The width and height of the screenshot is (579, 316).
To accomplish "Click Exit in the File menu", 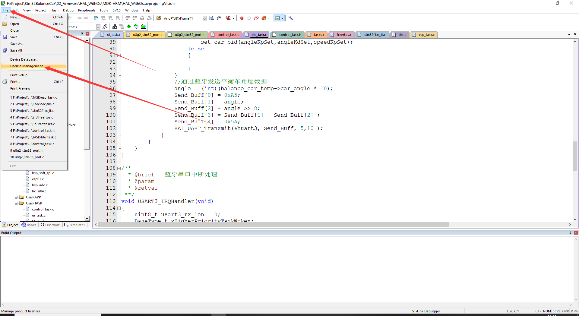I will 34,166.
